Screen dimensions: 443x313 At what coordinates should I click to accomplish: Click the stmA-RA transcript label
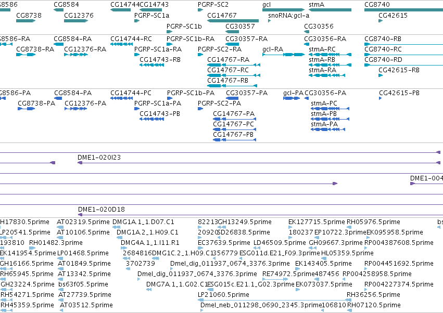coord(322,70)
